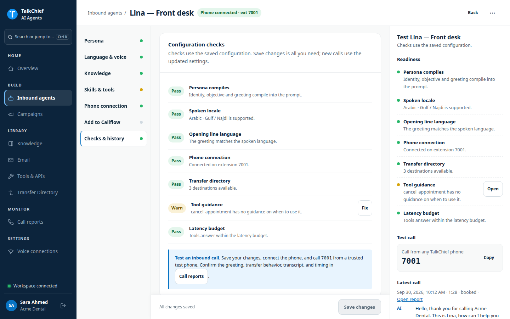Click the Library Knowledge book icon
This screenshot has width=510, height=319.
11,144
